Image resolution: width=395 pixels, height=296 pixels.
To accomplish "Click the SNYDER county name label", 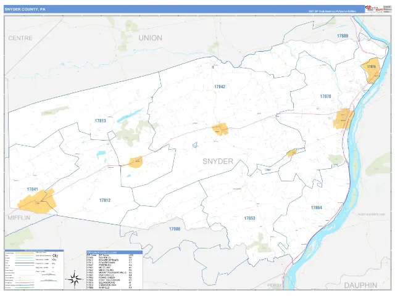I will click(218, 162).
